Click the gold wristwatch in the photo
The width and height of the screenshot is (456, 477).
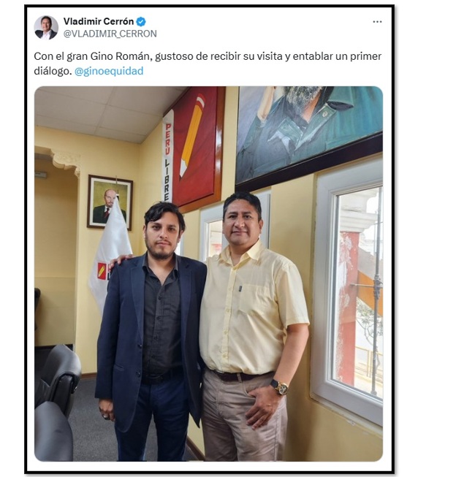click(279, 387)
